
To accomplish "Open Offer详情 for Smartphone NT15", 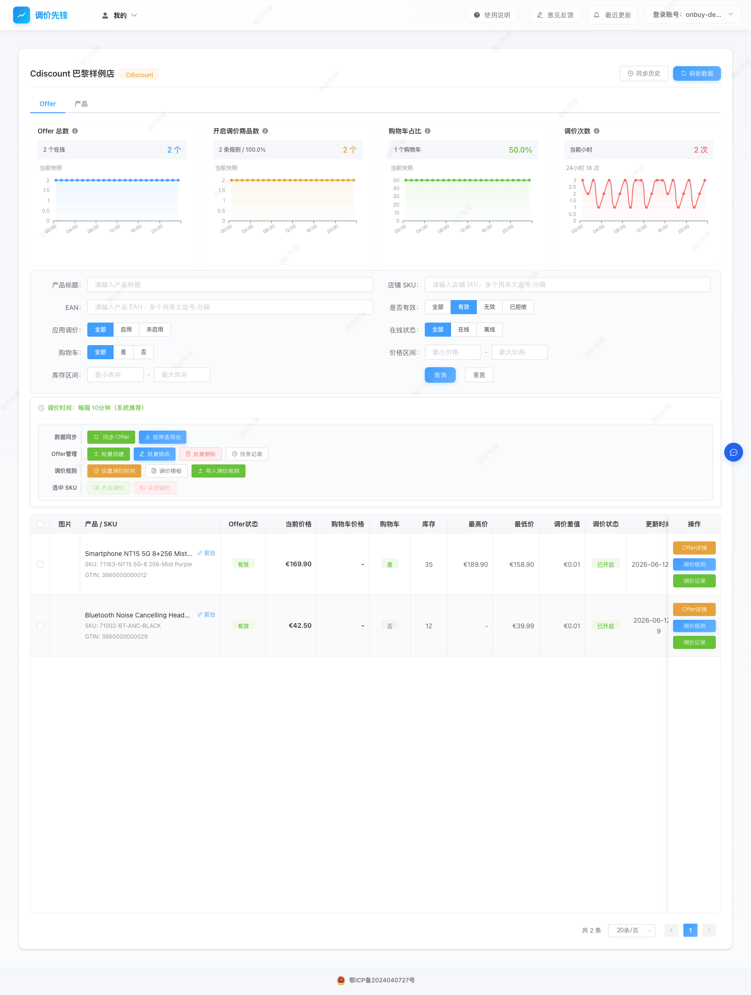I will tap(694, 548).
